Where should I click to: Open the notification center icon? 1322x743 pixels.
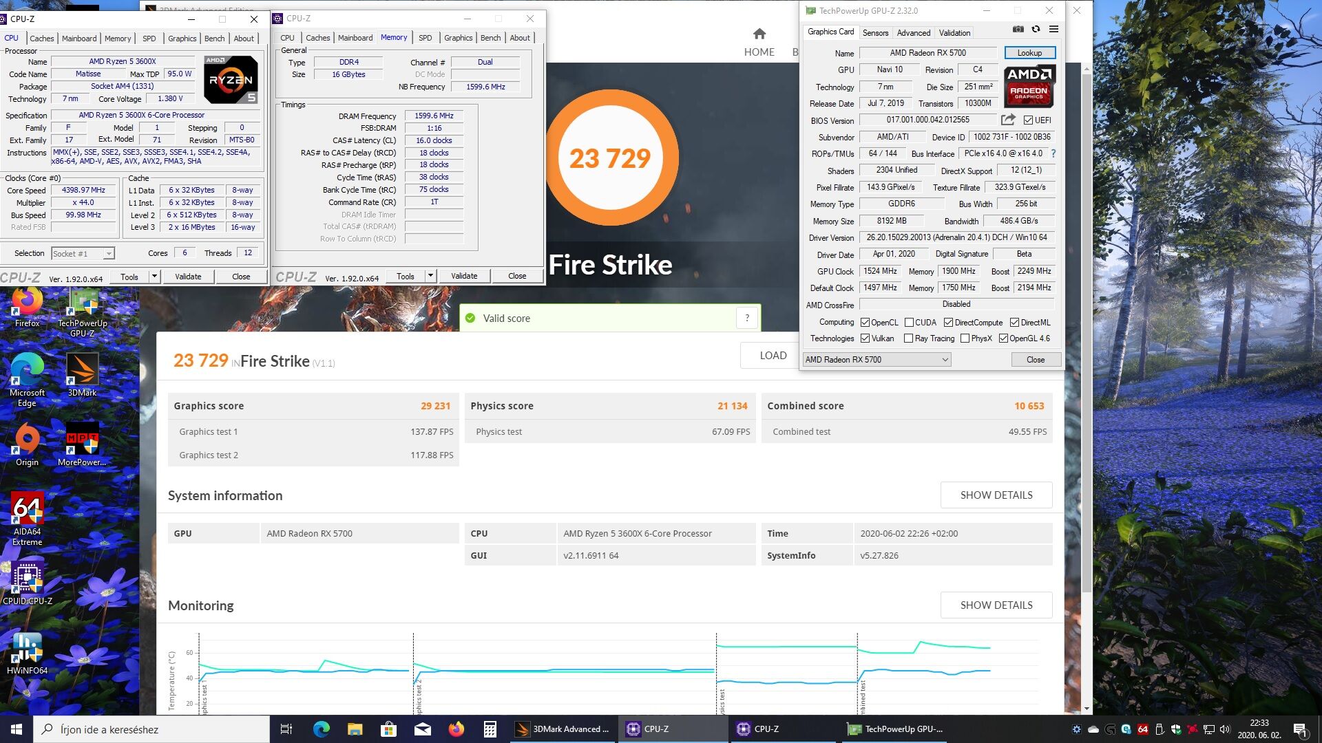pyautogui.click(x=1300, y=729)
